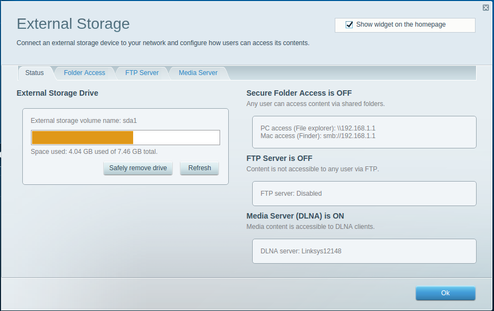Image resolution: width=494 pixels, height=311 pixels.
Task: Toggle Show widget on the homepage checkbox
Action: pos(349,25)
